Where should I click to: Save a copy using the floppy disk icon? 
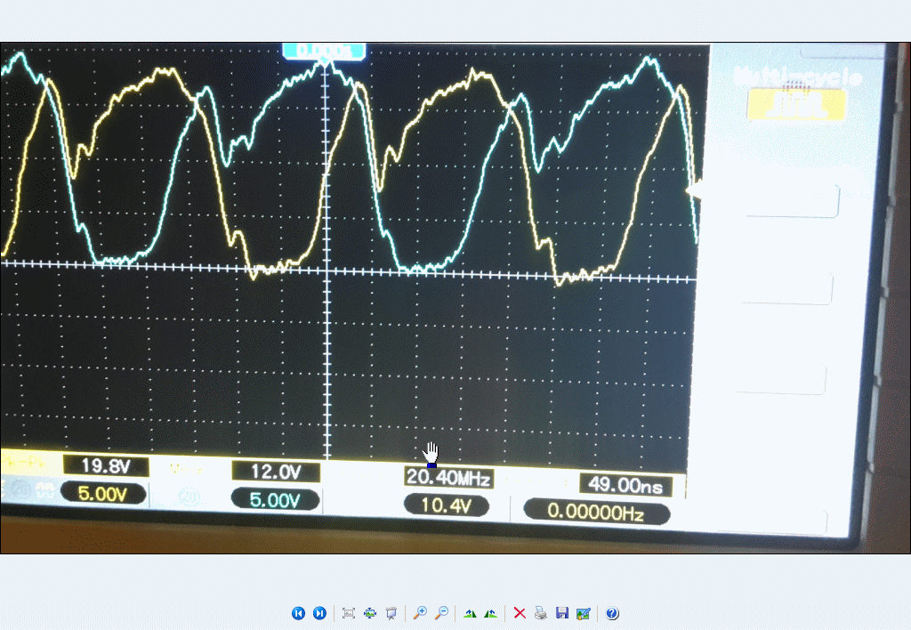tap(561, 613)
